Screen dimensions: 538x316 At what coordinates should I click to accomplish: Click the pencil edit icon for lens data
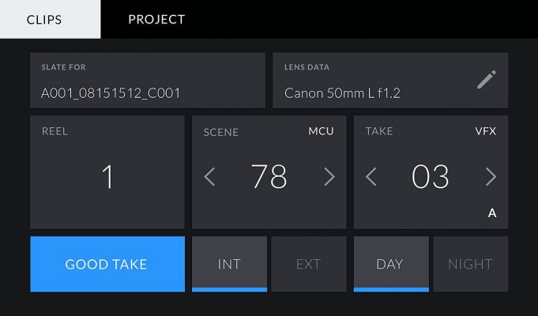pos(487,80)
